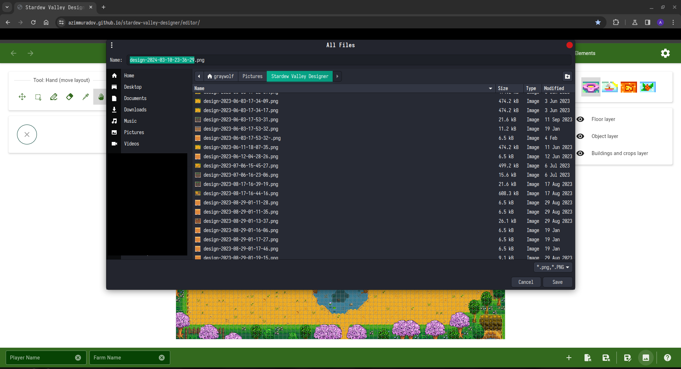Open Chrome tab search dropdown
Screen dimensions: 681x369
click(x=7, y=7)
